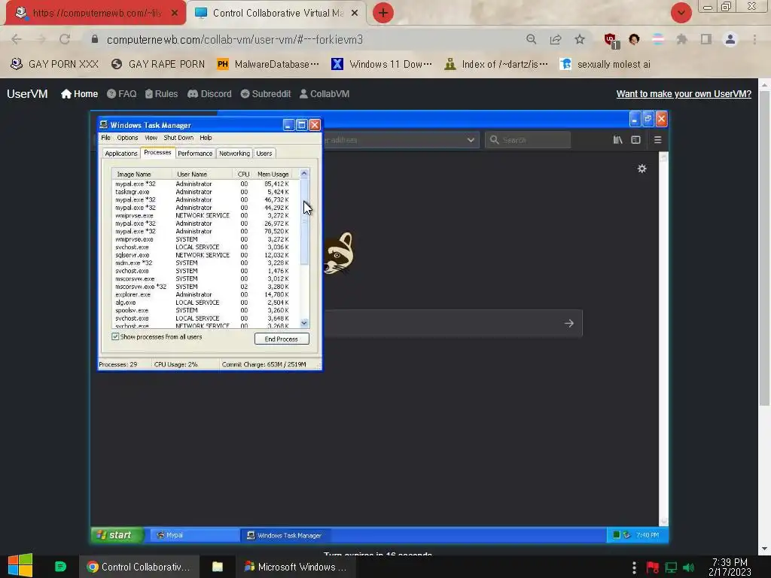Viewport: 771px width, 578px height.
Task: Click the host volume speaker tray icon
Action: point(689,567)
